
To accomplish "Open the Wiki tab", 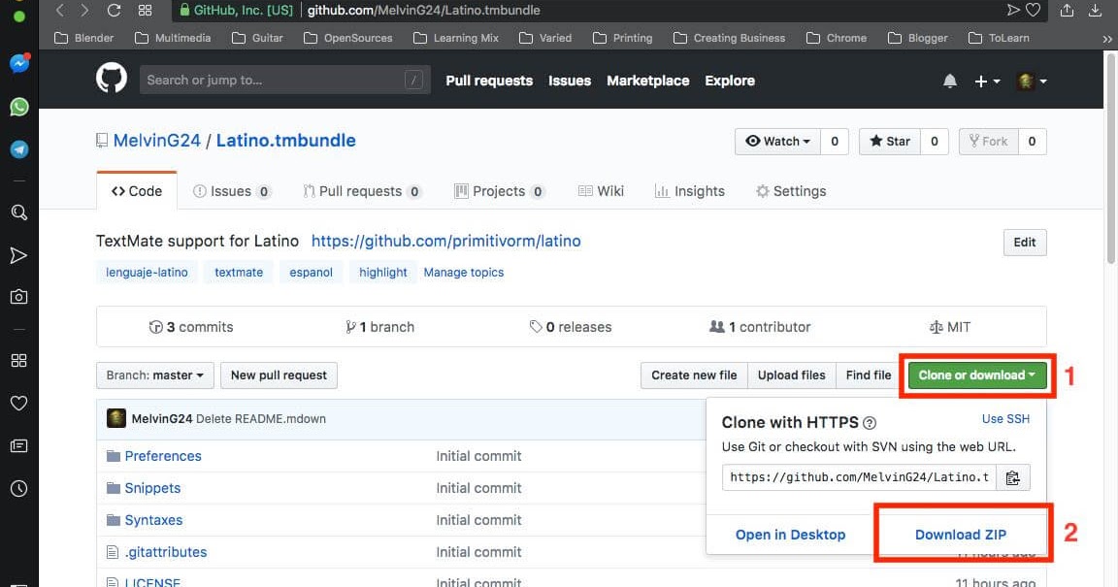I will coord(601,191).
